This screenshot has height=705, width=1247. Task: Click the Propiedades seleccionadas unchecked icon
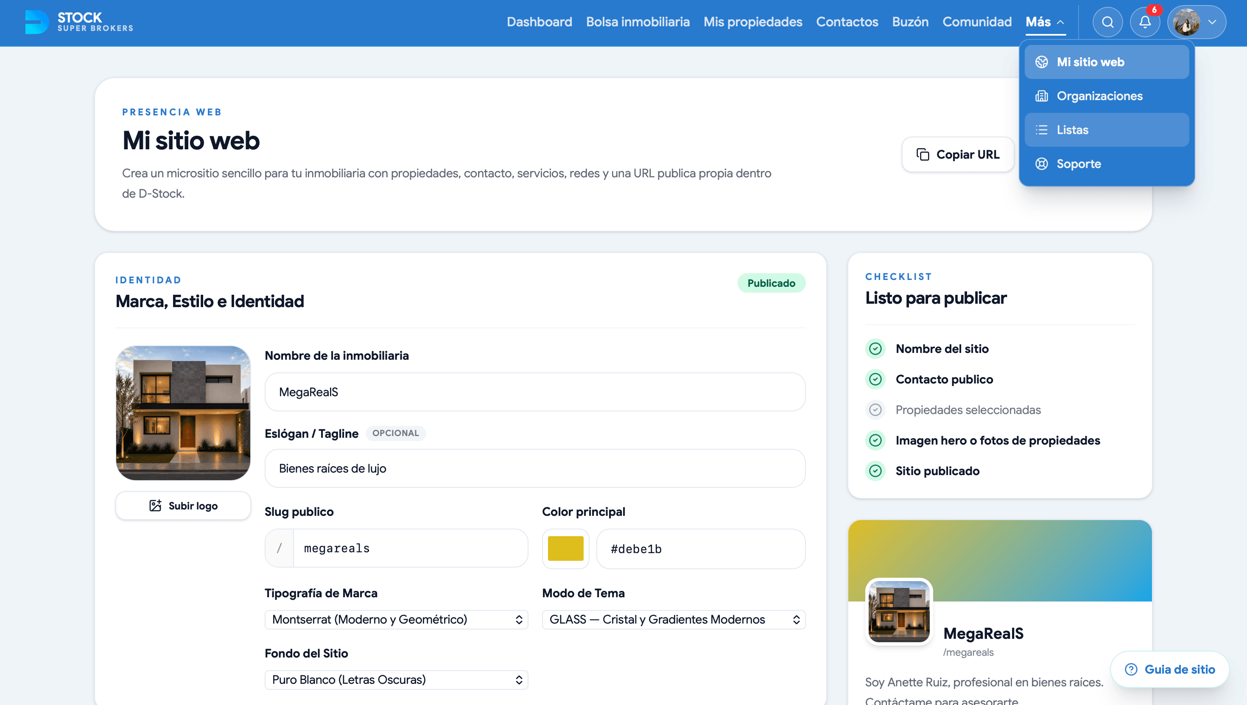coord(875,410)
